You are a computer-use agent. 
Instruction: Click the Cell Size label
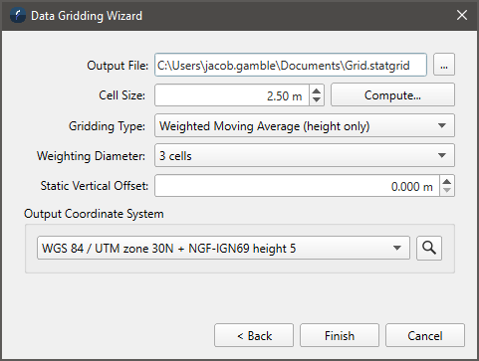(122, 95)
